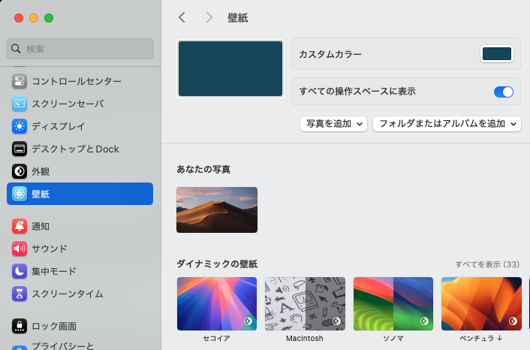Click the 外観 appearance icon
Viewport: 530px width, 350px height.
(x=20, y=171)
